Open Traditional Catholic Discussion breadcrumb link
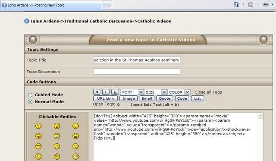276x161 pixels. [x=98, y=21]
